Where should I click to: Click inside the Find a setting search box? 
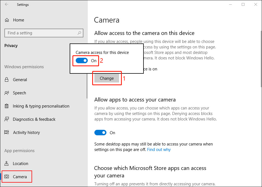pyautogui.click(x=41, y=33)
